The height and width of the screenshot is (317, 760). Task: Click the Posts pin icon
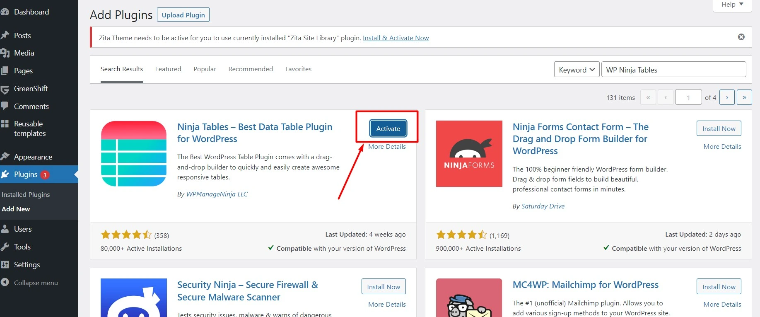click(x=5, y=35)
